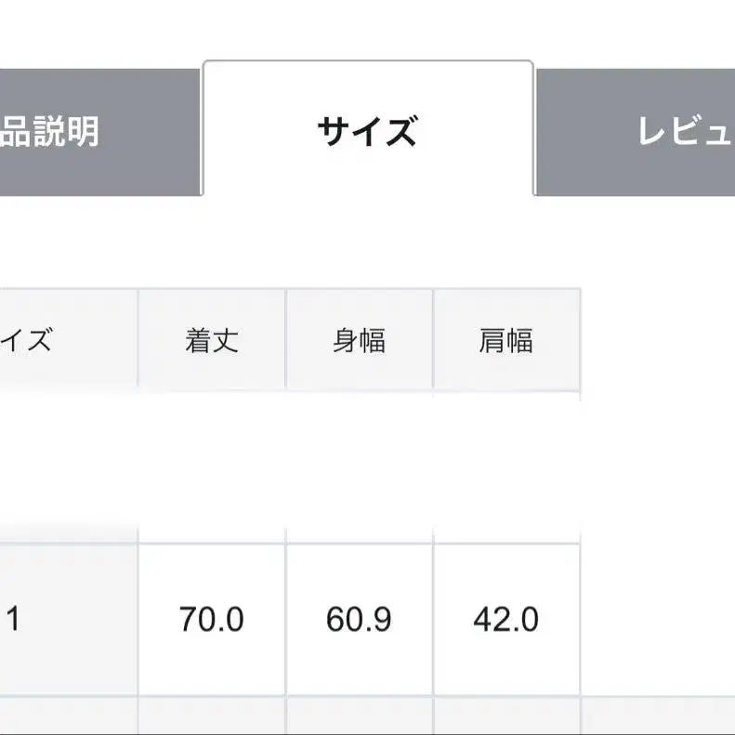This screenshot has height=735, width=735.
Task: Click the 着丈 column header
Action: (212, 340)
